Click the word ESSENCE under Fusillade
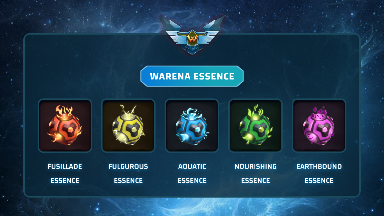Screen dimensions: 384x216 tap(65, 181)
